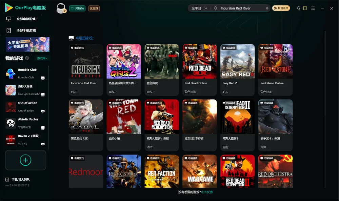The image size is (339, 201).
Task: Click the 电脑游戏 section monitor icon
Action: pos(71,38)
